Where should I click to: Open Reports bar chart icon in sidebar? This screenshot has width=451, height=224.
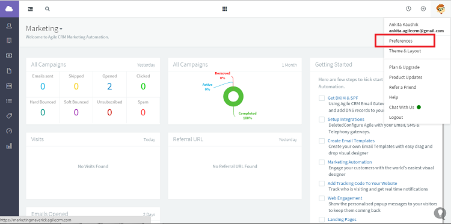(9, 146)
